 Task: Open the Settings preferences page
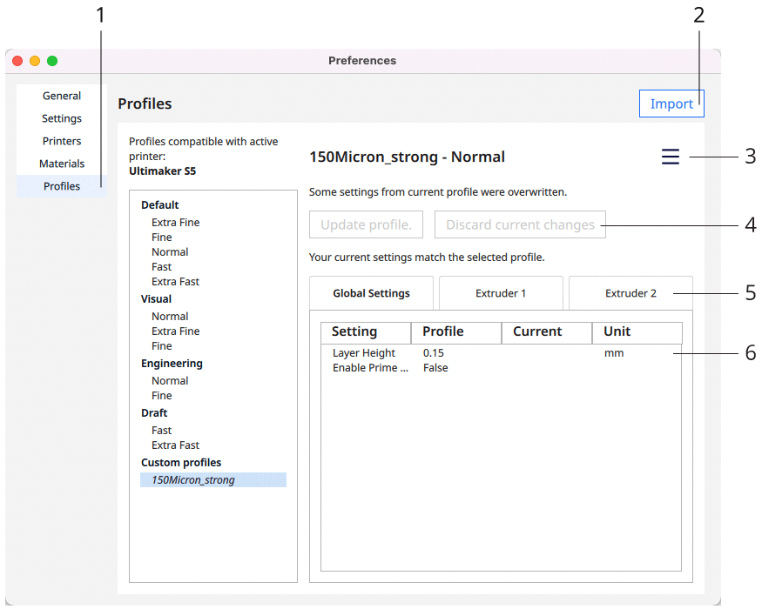(x=62, y=118)
